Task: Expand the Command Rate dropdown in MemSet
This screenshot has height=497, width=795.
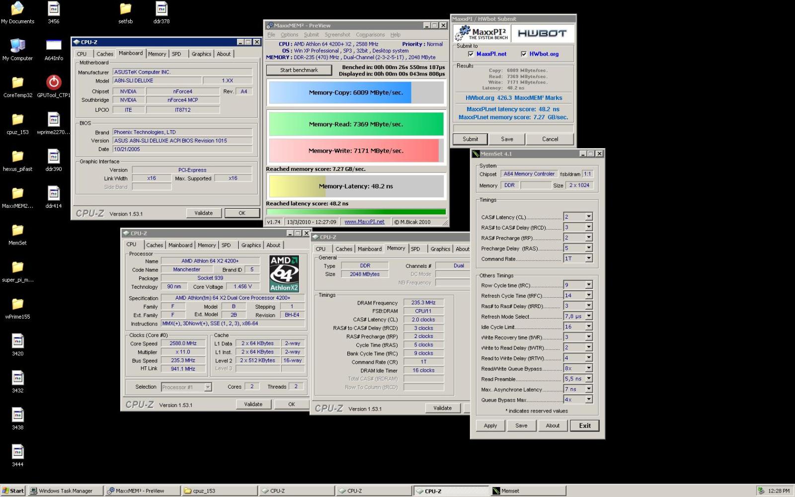Action: (x=589, y=258)
